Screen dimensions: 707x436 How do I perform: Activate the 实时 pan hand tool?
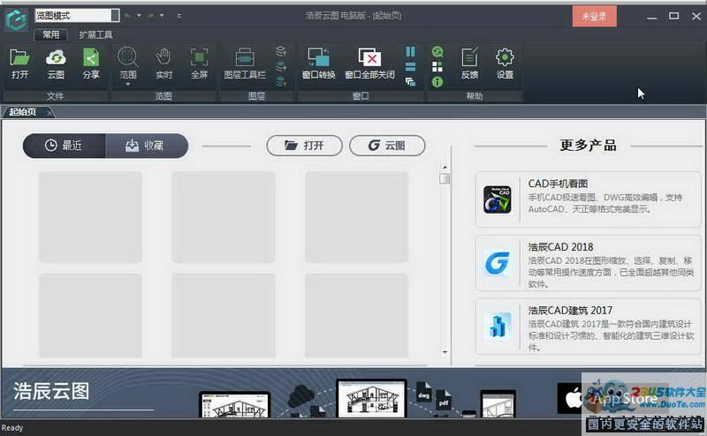(x=163, y=57)
